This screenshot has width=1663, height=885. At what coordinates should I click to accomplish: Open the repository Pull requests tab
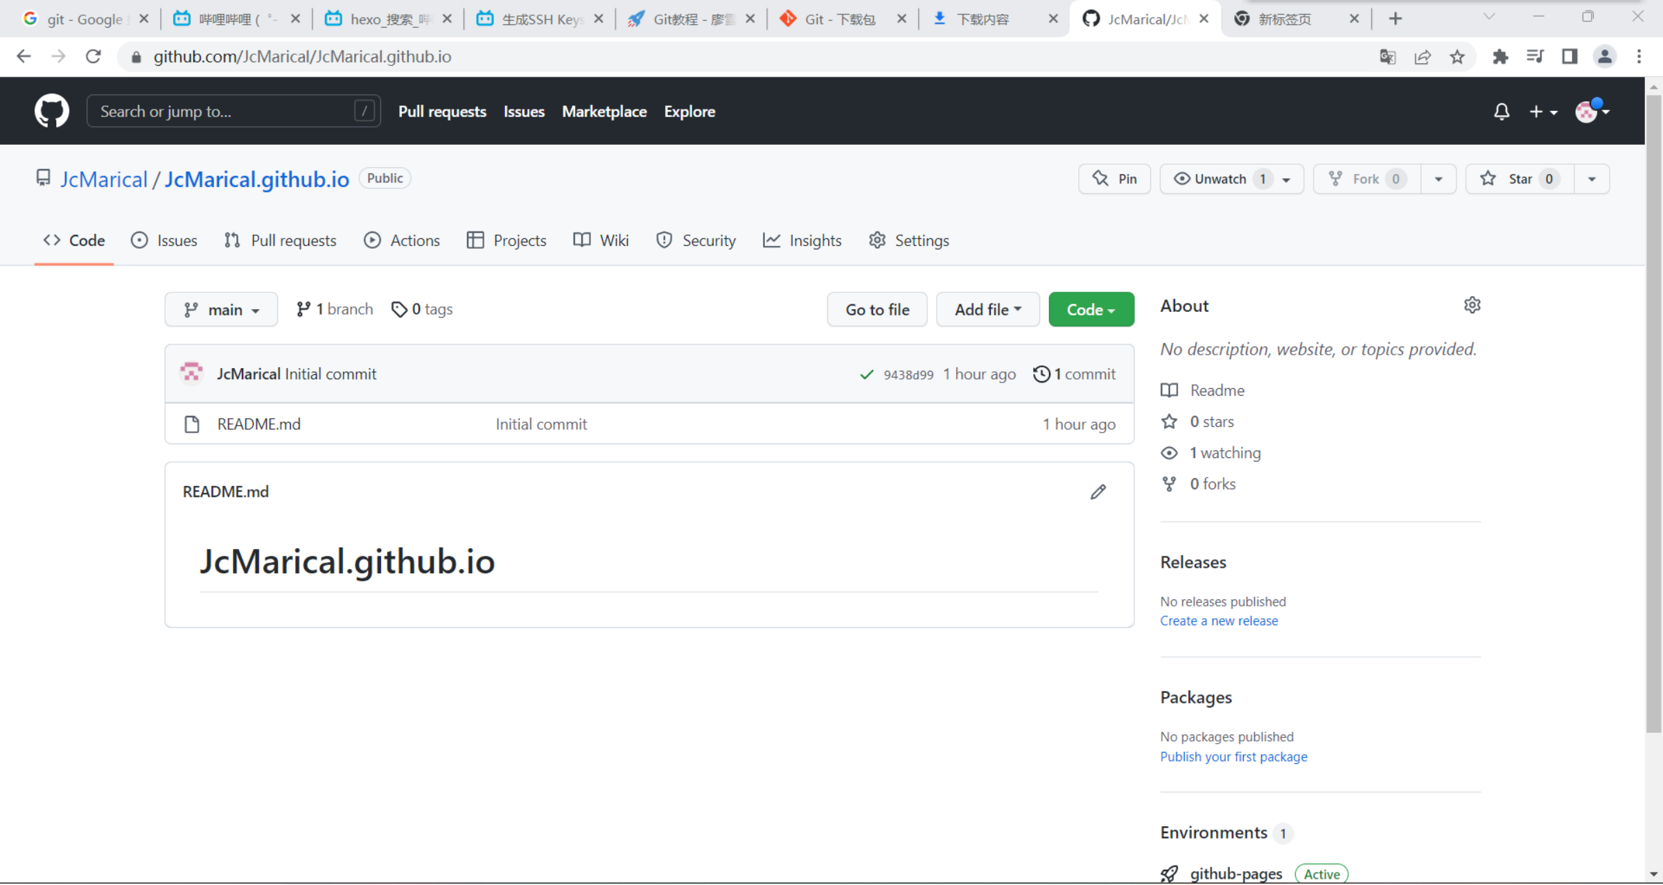coord(281,240)
